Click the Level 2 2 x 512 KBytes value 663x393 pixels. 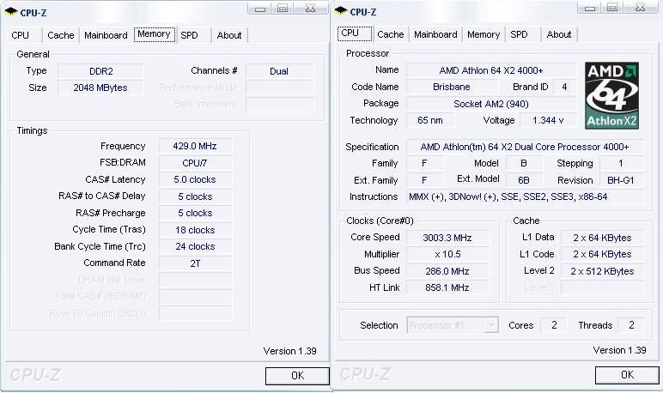[602, 271]
